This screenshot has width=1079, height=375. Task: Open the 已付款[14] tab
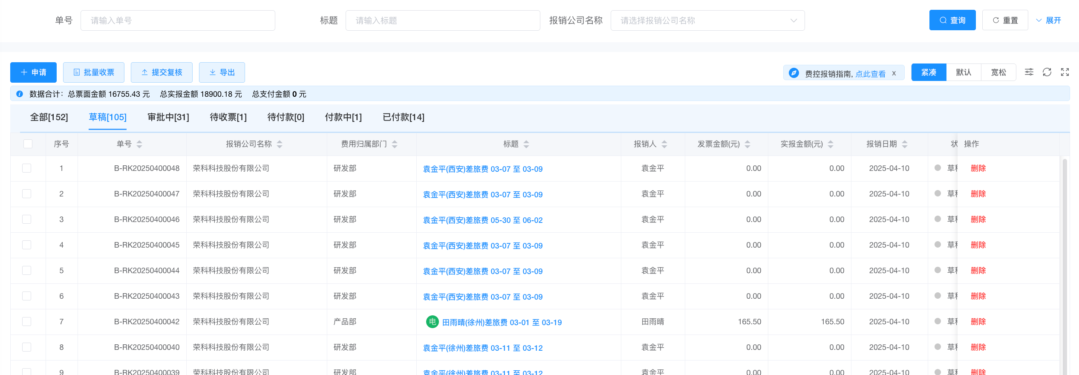coord(403,117)
